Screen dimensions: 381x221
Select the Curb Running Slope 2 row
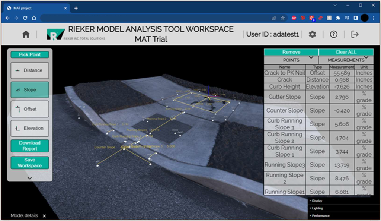[x=318, y=138]
